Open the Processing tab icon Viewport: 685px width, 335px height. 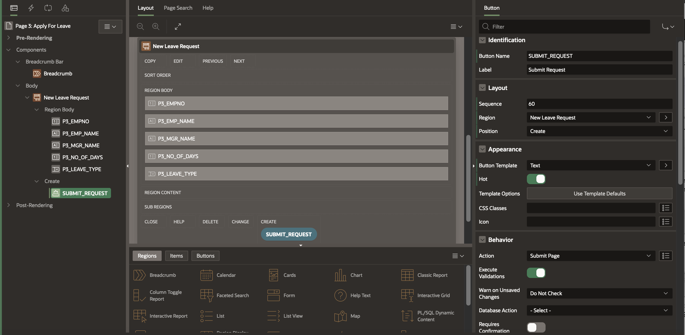tap(48, 8)
